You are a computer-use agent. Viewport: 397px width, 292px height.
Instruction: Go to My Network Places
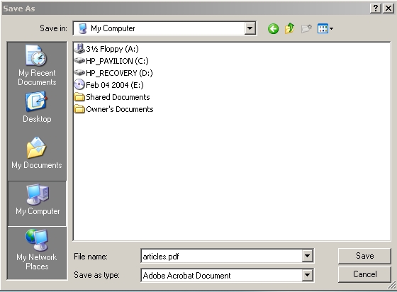click(x=37, y=249)
